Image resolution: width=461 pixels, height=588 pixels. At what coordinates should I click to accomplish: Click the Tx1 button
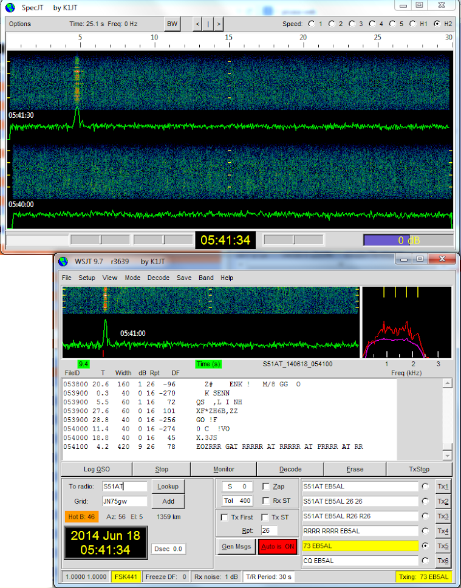point(443,487)
